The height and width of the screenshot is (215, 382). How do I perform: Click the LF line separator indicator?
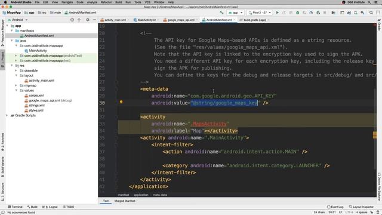click(x=340, y=213)
